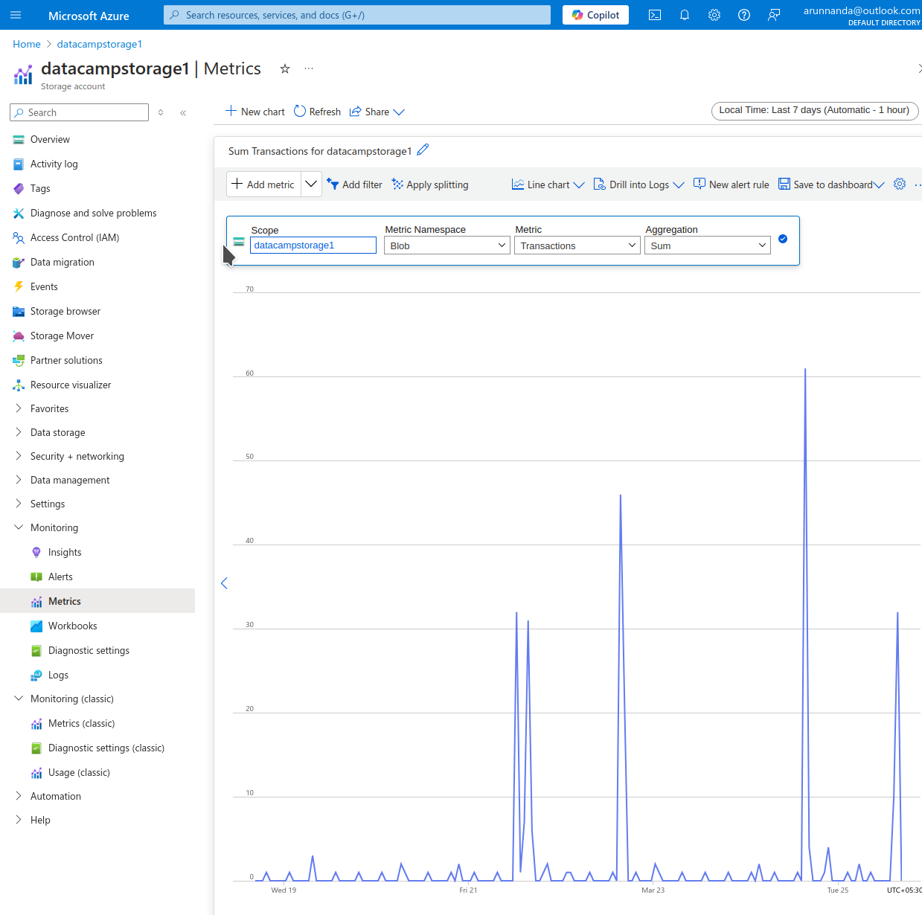Open Save to dashboard dropdown

pyautogui.click(x=831, y=184)
